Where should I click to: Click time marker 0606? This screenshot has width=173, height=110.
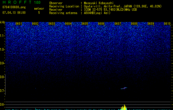click(x=101, y=24)
